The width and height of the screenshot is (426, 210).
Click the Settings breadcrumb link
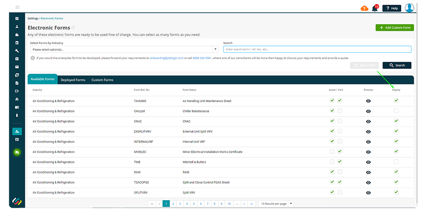click(33, 18)
